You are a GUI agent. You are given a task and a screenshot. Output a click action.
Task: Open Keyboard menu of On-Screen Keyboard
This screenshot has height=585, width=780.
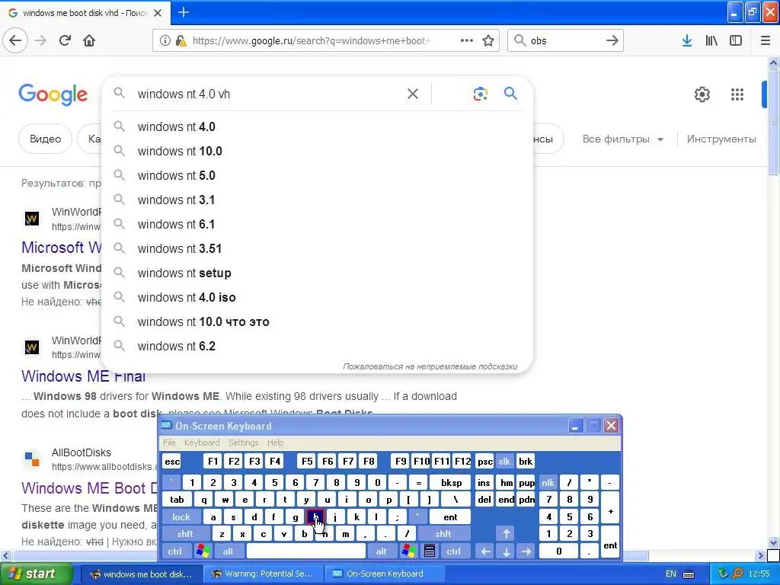(201, 443)
